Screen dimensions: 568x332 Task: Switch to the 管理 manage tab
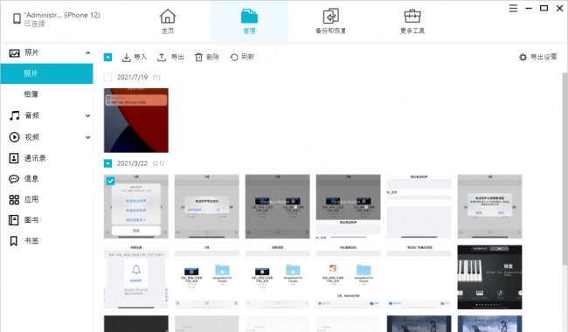click(249, 21)
